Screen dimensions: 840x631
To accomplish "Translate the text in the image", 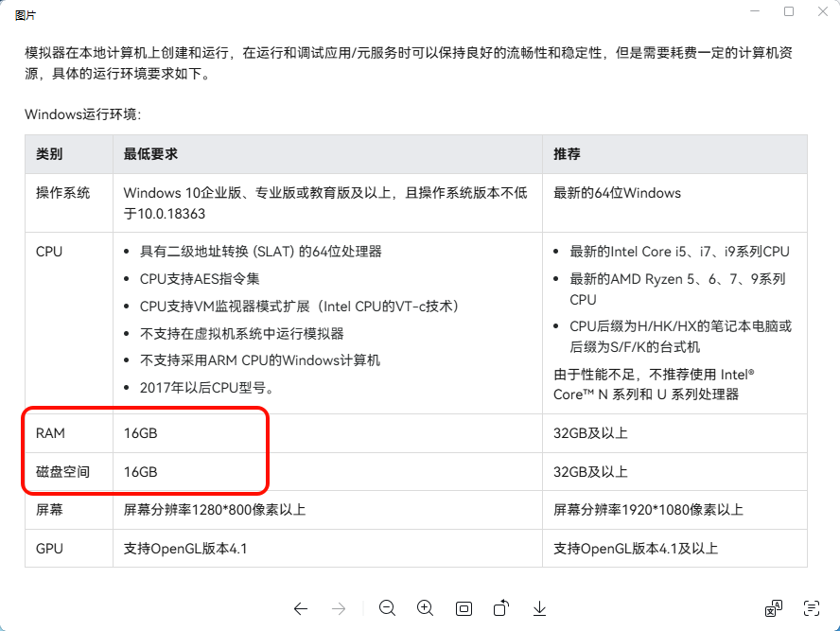I will pos(774,608).
